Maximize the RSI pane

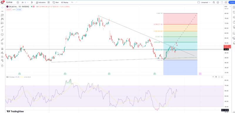click(222, 77)
